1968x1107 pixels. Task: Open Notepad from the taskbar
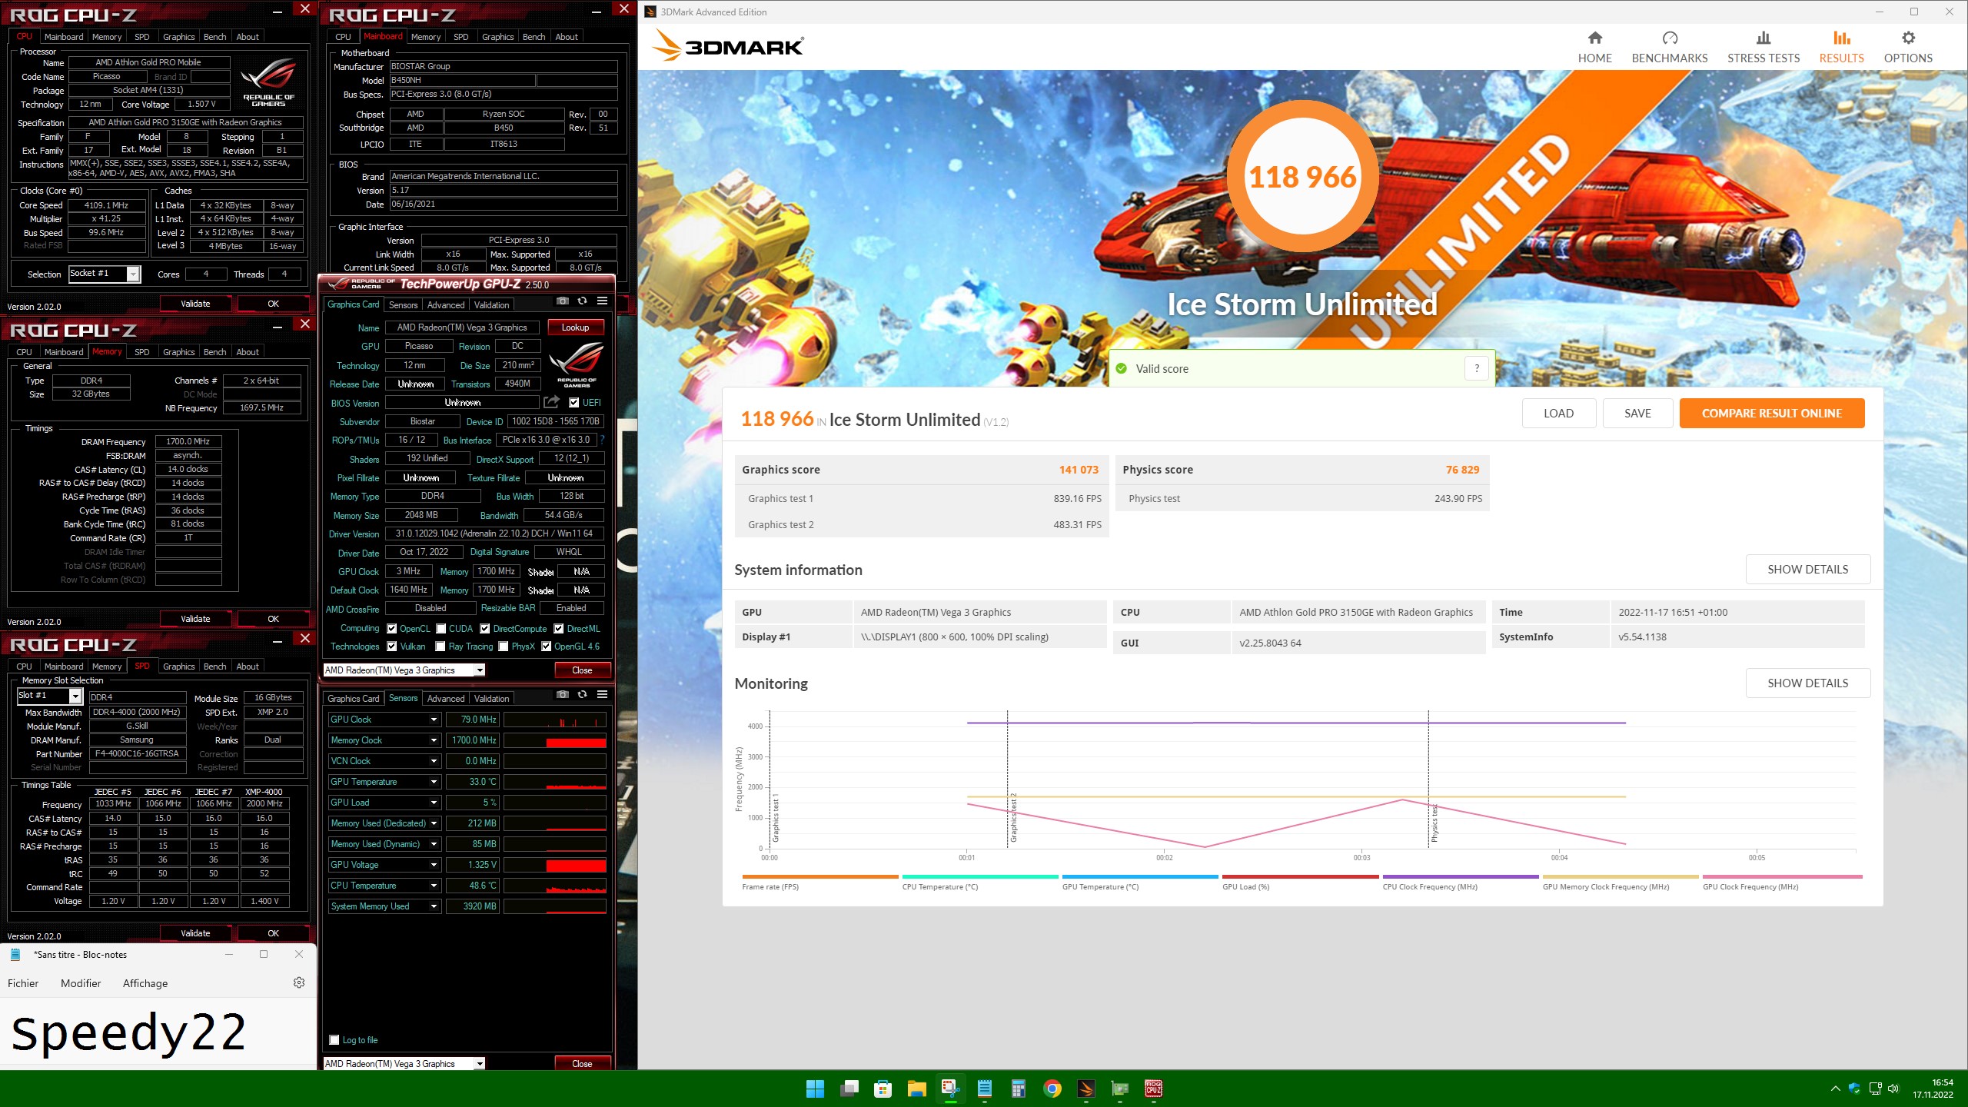pyautogui.click(x=985, y=1089)
